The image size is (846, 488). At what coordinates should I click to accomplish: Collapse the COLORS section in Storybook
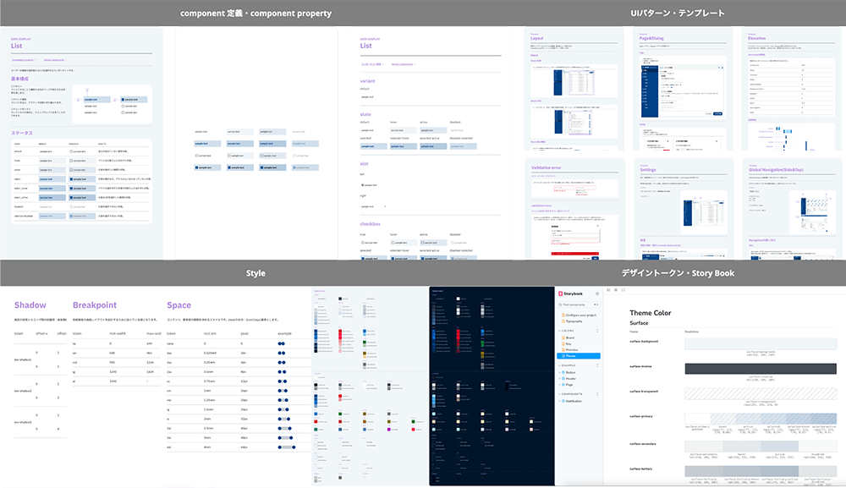point(568,331)
